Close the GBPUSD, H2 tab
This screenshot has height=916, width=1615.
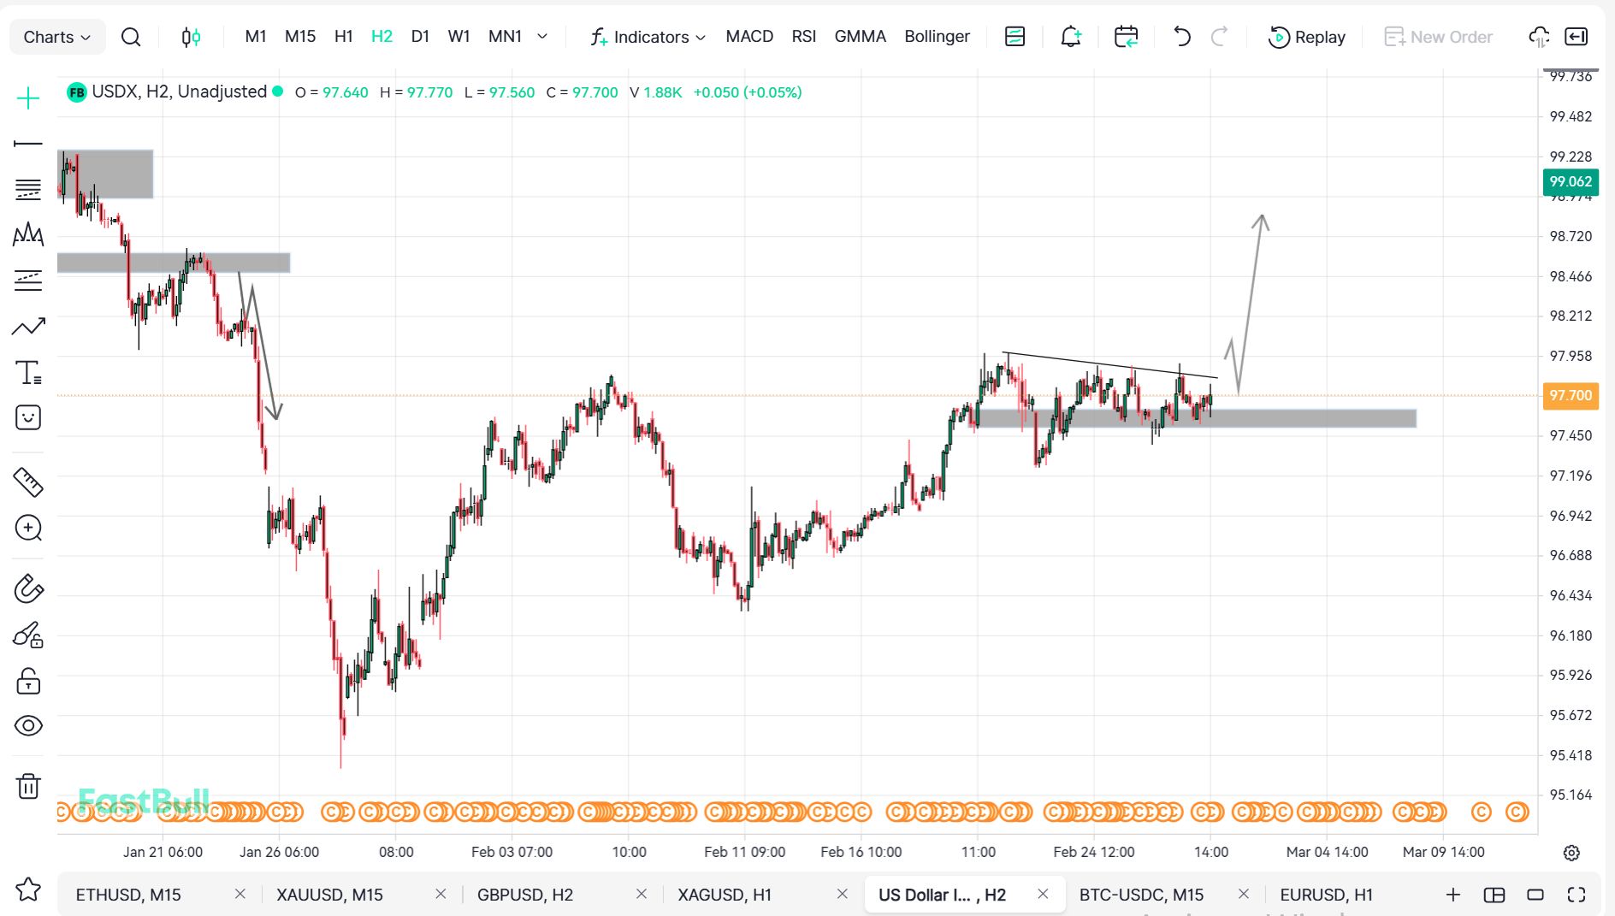tap(642, 894)
